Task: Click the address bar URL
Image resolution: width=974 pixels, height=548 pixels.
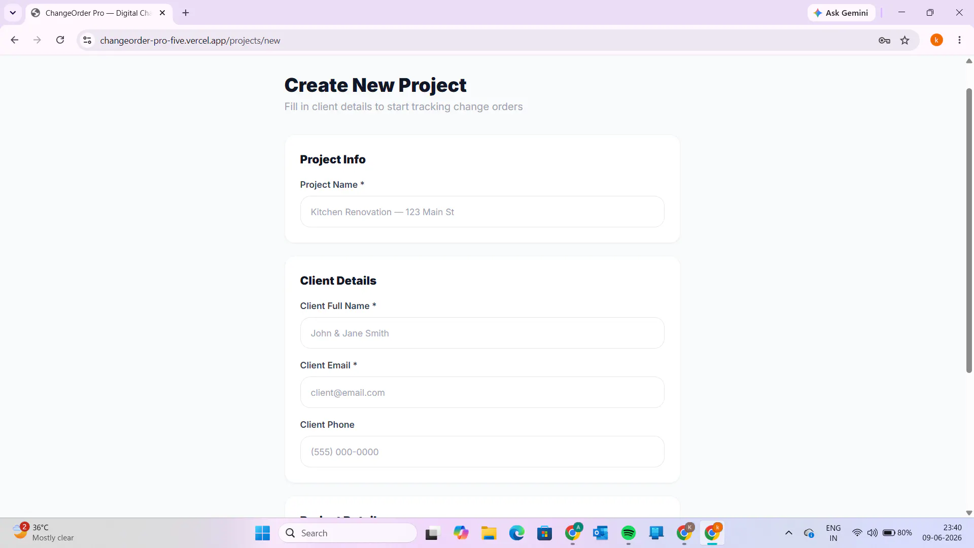Action: click(x=190, y=41)
